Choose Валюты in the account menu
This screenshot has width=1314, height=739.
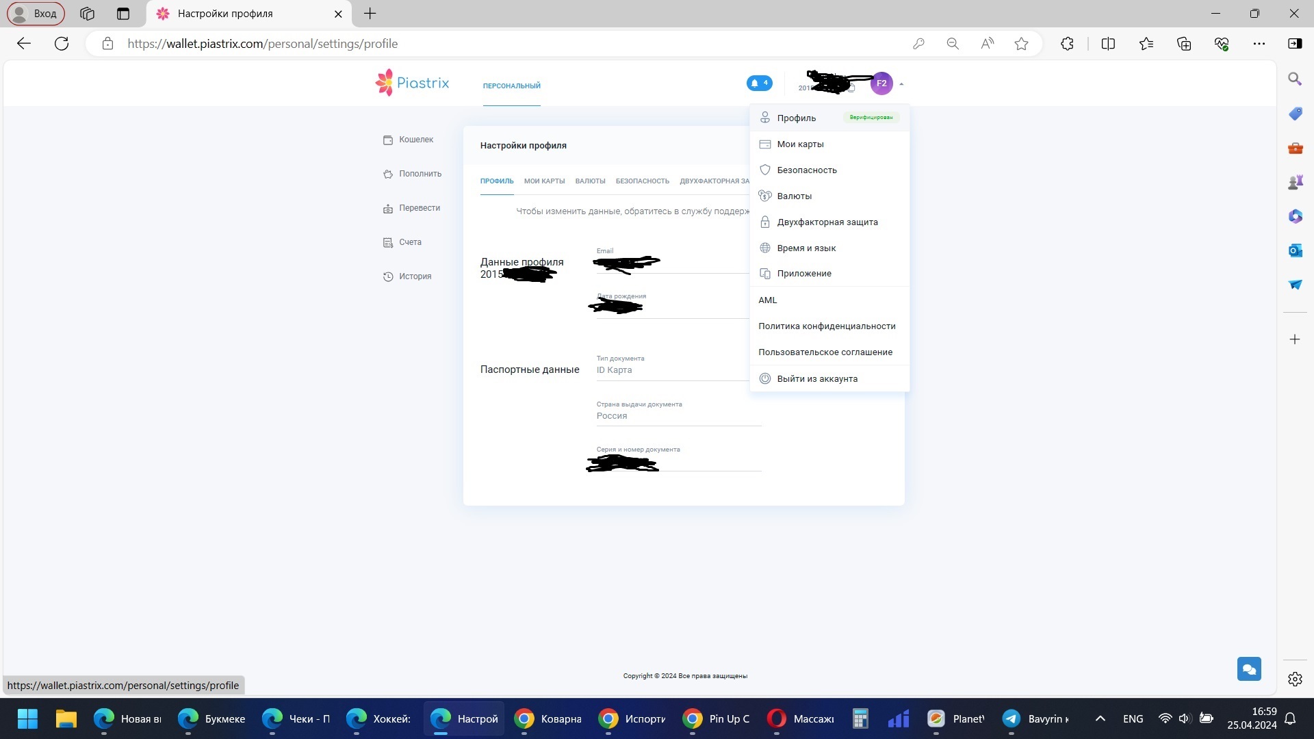829,196
